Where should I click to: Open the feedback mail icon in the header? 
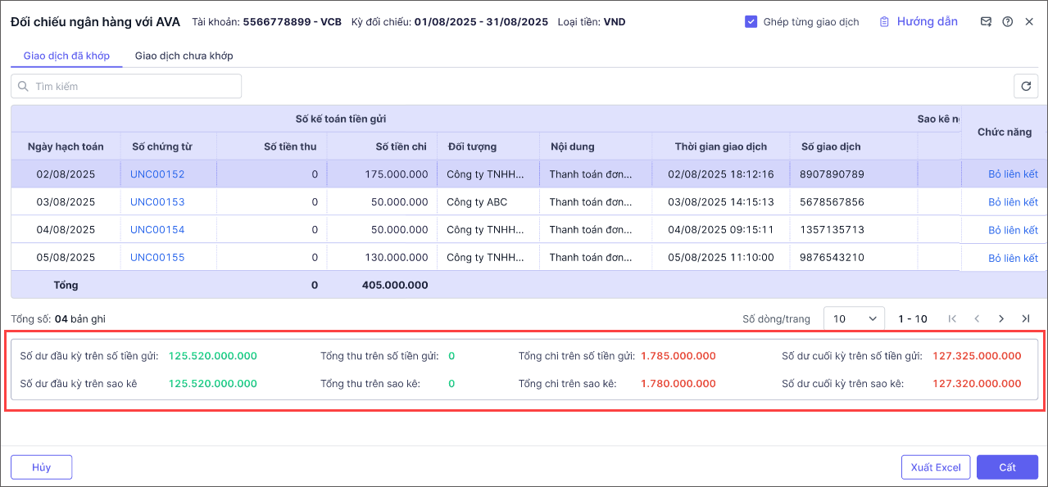(x=987, y=22)
